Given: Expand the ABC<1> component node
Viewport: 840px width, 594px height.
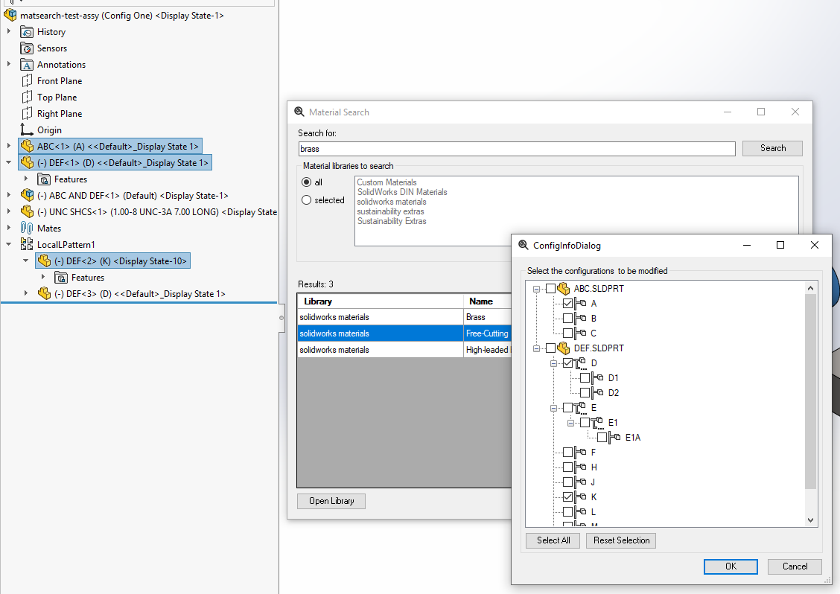Looking at the screenshot, I should click(x=9, y=146).
